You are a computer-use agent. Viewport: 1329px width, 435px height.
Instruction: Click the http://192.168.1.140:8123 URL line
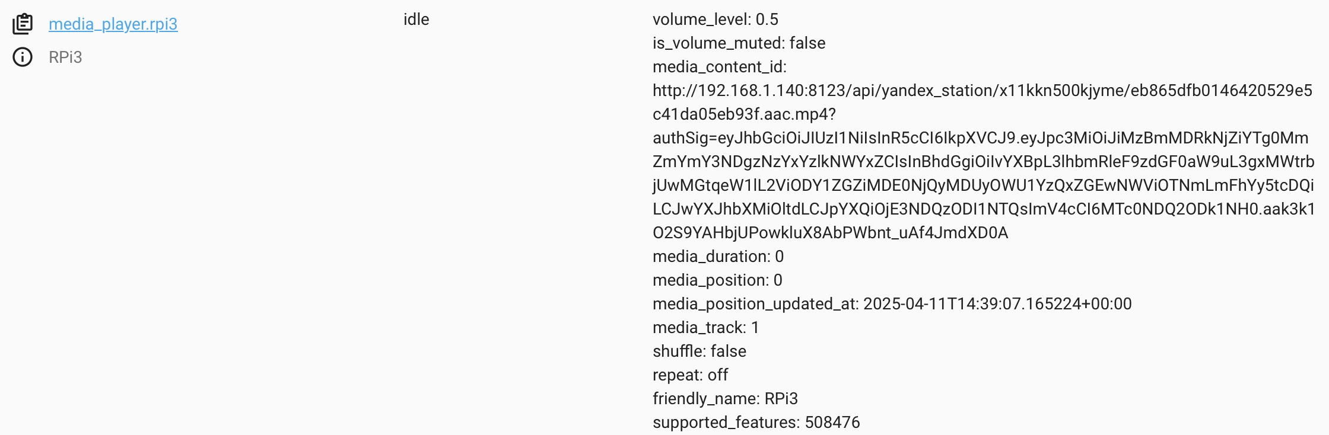[982, 90]
